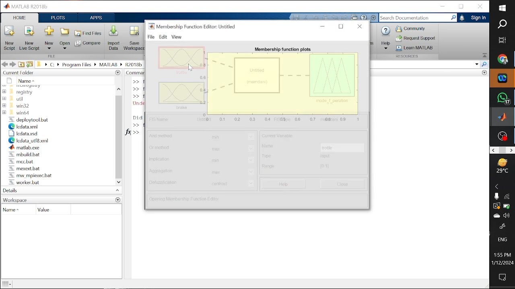This screenshot has height=289, width=515.
Task: Select lcdata.xml file
Action: pyautogui.click(x=27, y=127)
